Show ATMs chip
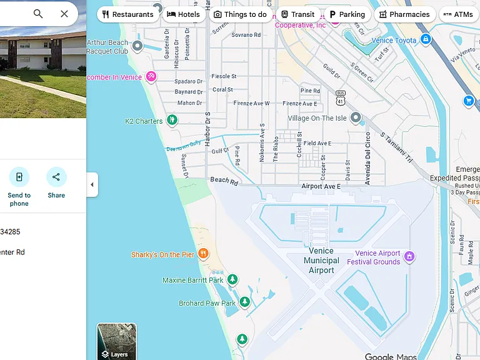The width and height of the screenshot is (480, 360). coord(459,14)
